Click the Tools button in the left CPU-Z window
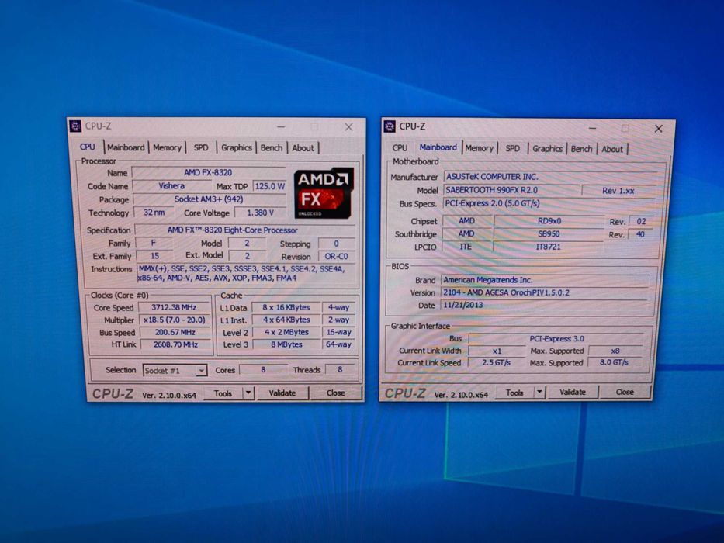This screenshot has height=543, width=724. pyautogui.click(x=223, y=393)
